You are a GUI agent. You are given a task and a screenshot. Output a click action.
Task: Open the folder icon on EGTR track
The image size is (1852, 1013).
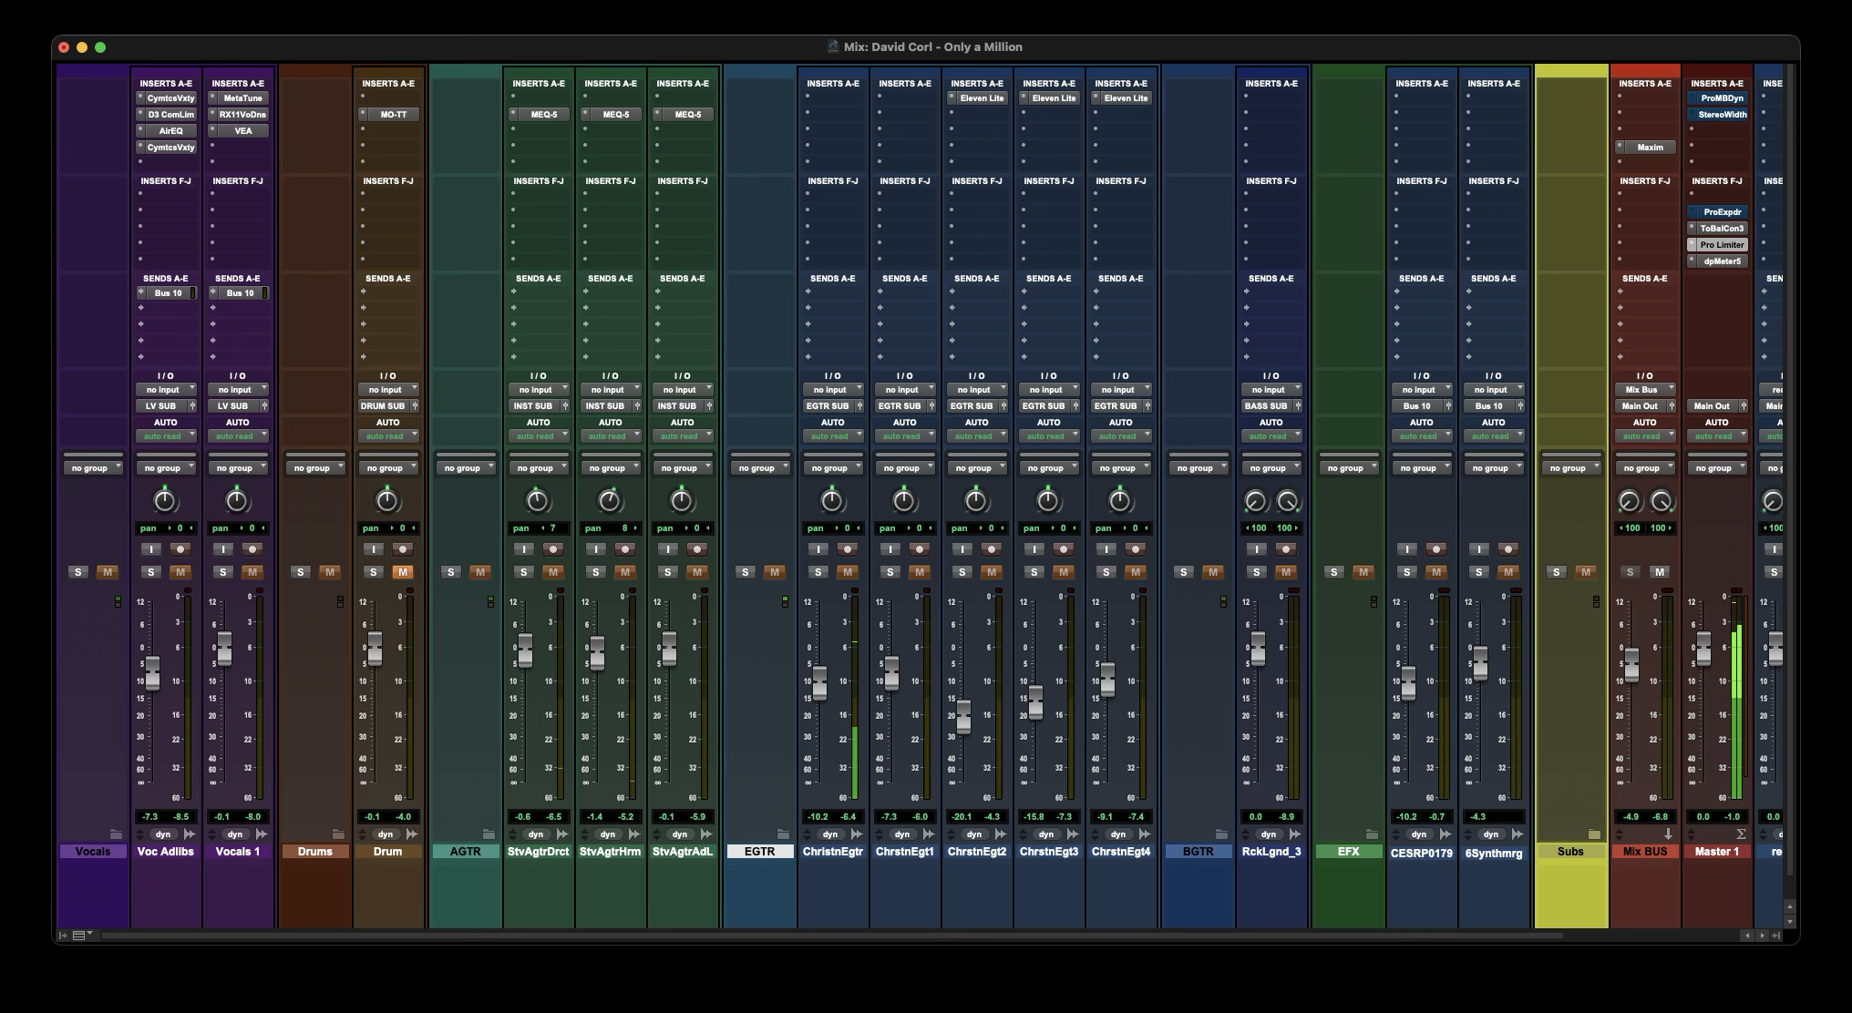pyautogui.click(x=783, y=834)
